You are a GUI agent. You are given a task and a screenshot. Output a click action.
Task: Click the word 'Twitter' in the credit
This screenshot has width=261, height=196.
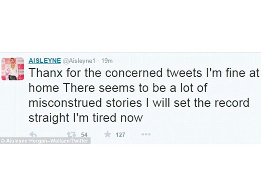point(80,142)
